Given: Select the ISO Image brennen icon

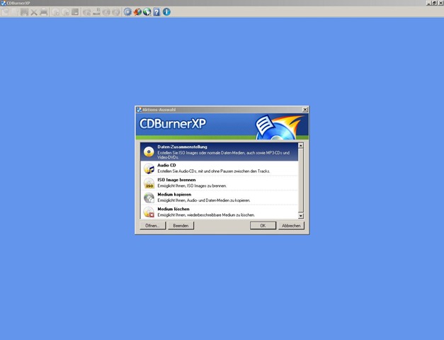Looking at the screenshot, I should 149,183.
